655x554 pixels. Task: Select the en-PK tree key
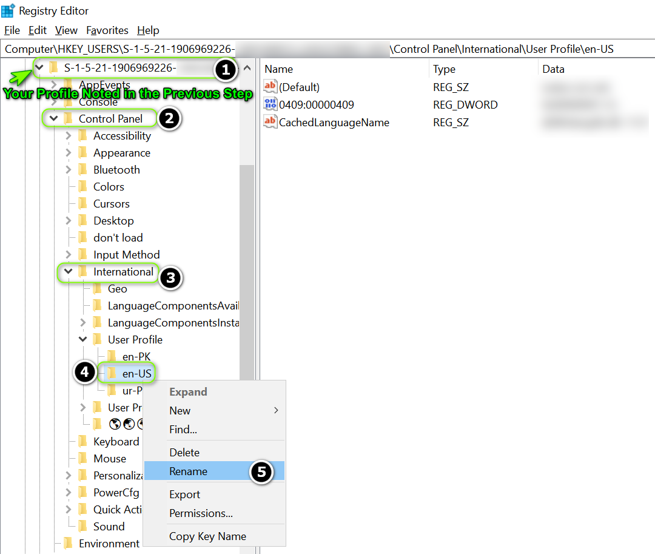pyautogui.click(x=136, y=357)
